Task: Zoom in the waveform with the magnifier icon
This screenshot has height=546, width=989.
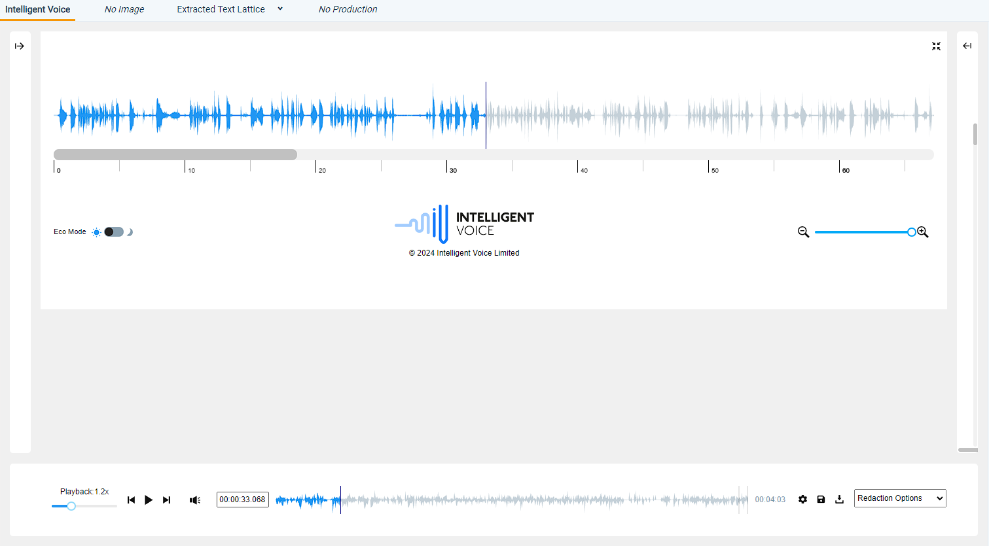Action: coord(923,231)
